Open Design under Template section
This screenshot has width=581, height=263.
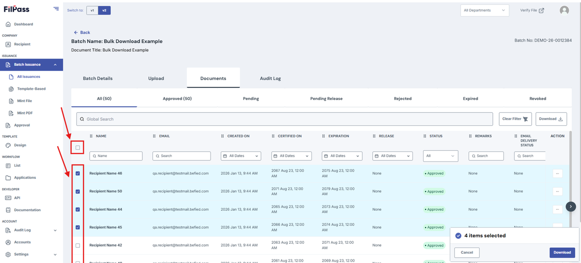(20, 145)
